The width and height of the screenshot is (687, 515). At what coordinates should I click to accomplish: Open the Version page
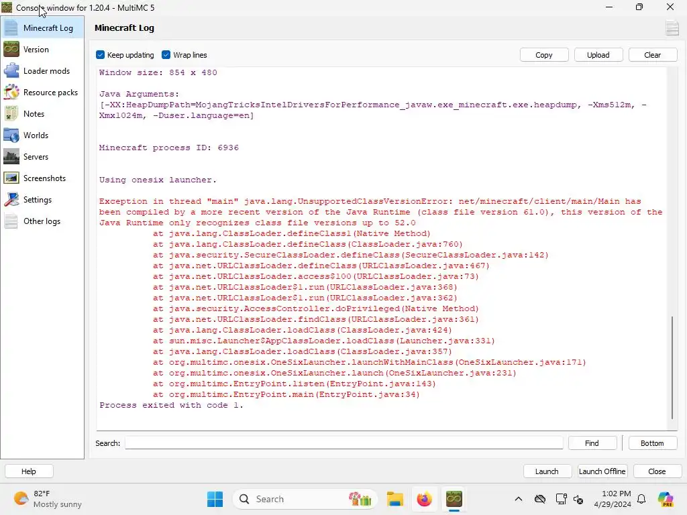(x=42, y=50)
